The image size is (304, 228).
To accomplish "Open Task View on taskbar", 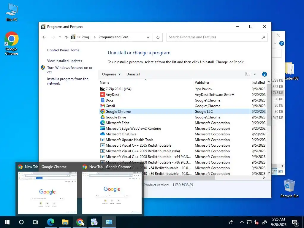I will click(x=36, y=222).
